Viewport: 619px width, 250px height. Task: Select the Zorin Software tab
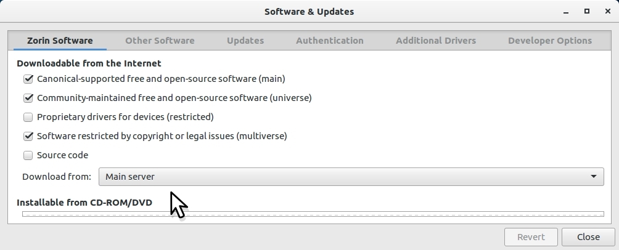point(60,41)
